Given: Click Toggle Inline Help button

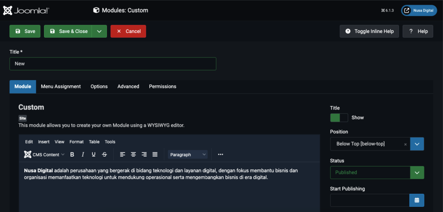Looking at the screenshot, I should tap(369, 32).
